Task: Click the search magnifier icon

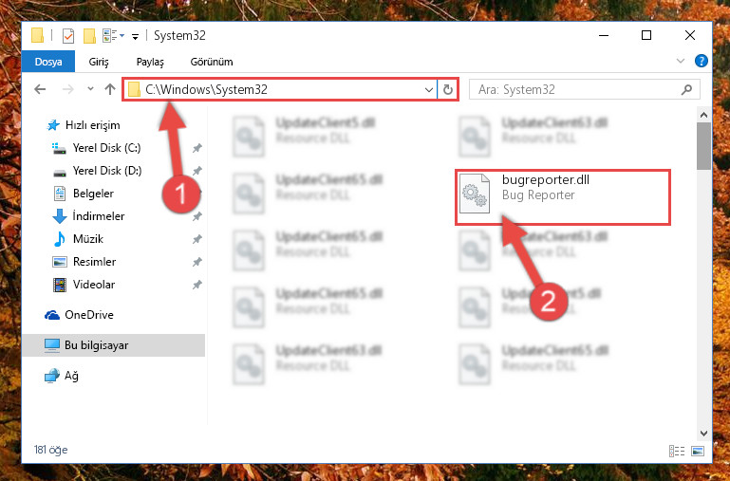Action: pyautogui.click(x=686, y=89)
